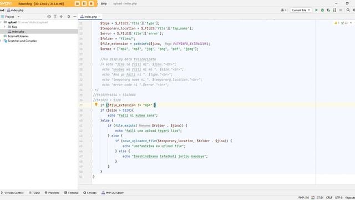
Task: Run with coverage using the shield icon
Action: (328, 10)
